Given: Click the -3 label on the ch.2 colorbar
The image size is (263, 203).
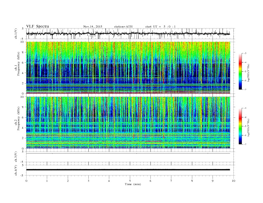Looking at the screenshot, I should click(x=245, y=108).
